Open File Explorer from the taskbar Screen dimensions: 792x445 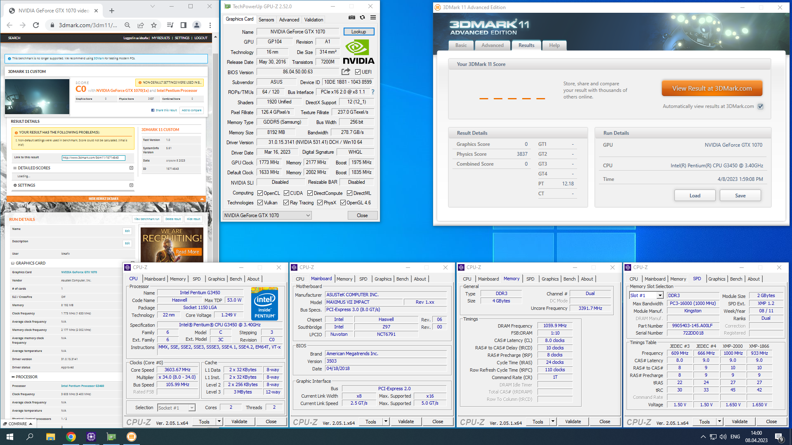coord(50,437)
